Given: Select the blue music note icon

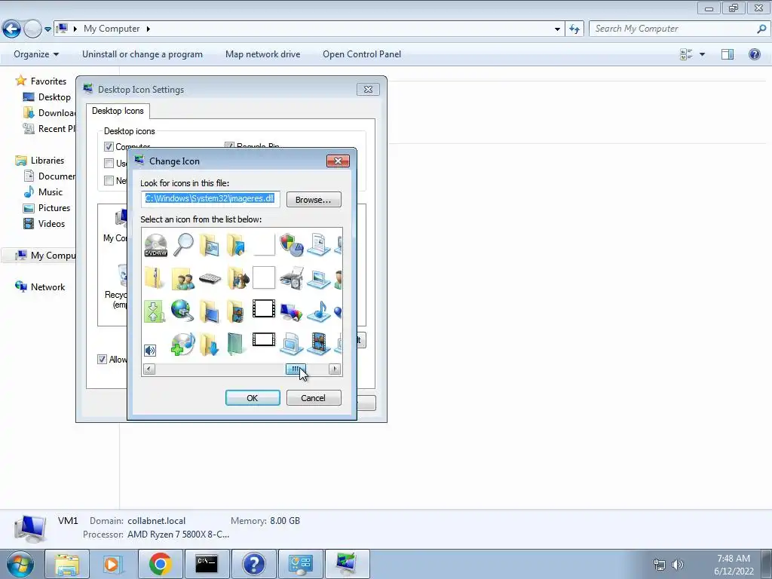Looking at the screenshot, I should coord(319,311).
